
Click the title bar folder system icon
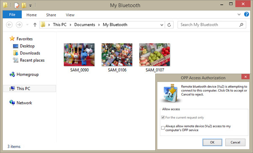tap(5, 5)
